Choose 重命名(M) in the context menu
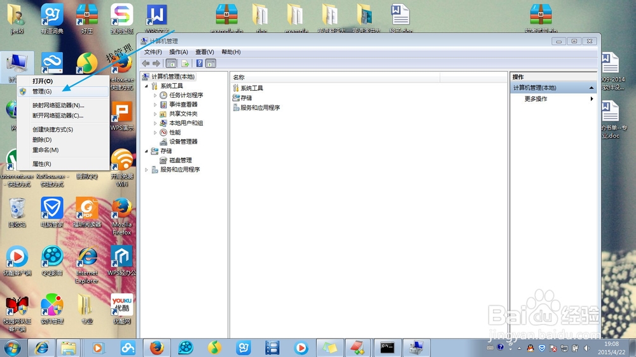Viewport: 636px width, 357px height. 63,150
